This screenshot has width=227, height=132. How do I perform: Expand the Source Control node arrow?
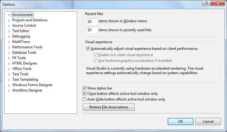pos(9,26)
